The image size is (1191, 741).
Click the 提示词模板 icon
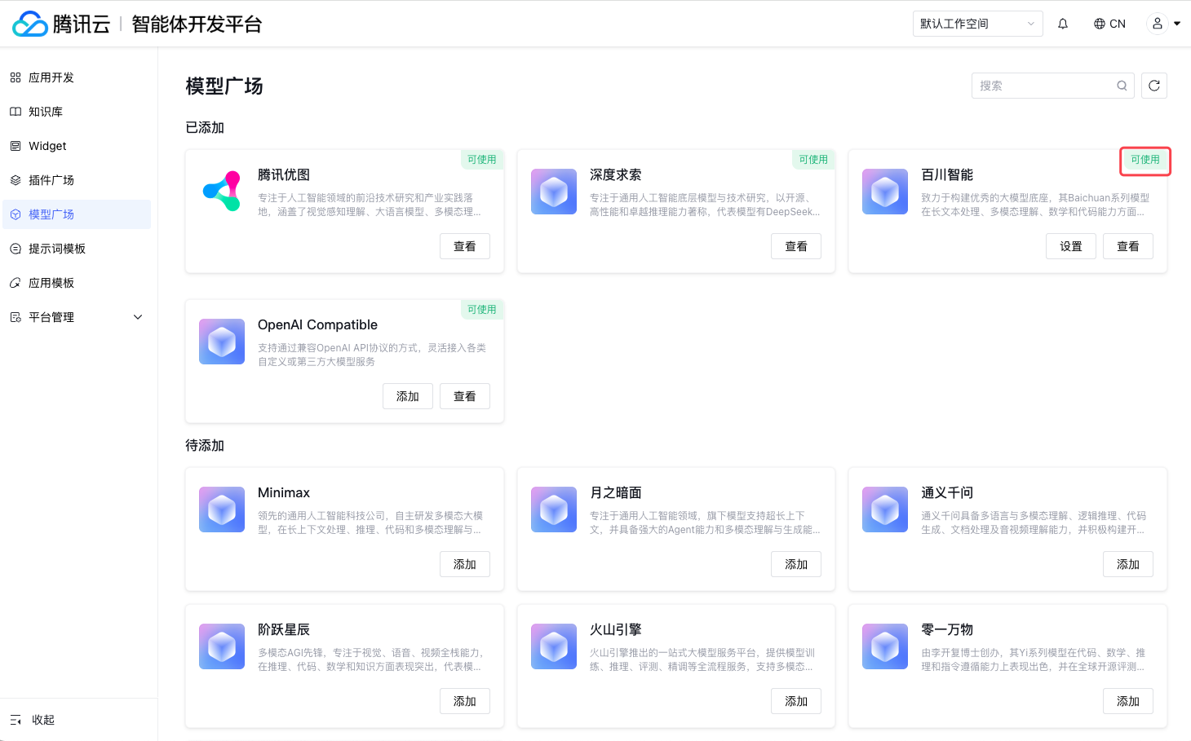point(15,249)
